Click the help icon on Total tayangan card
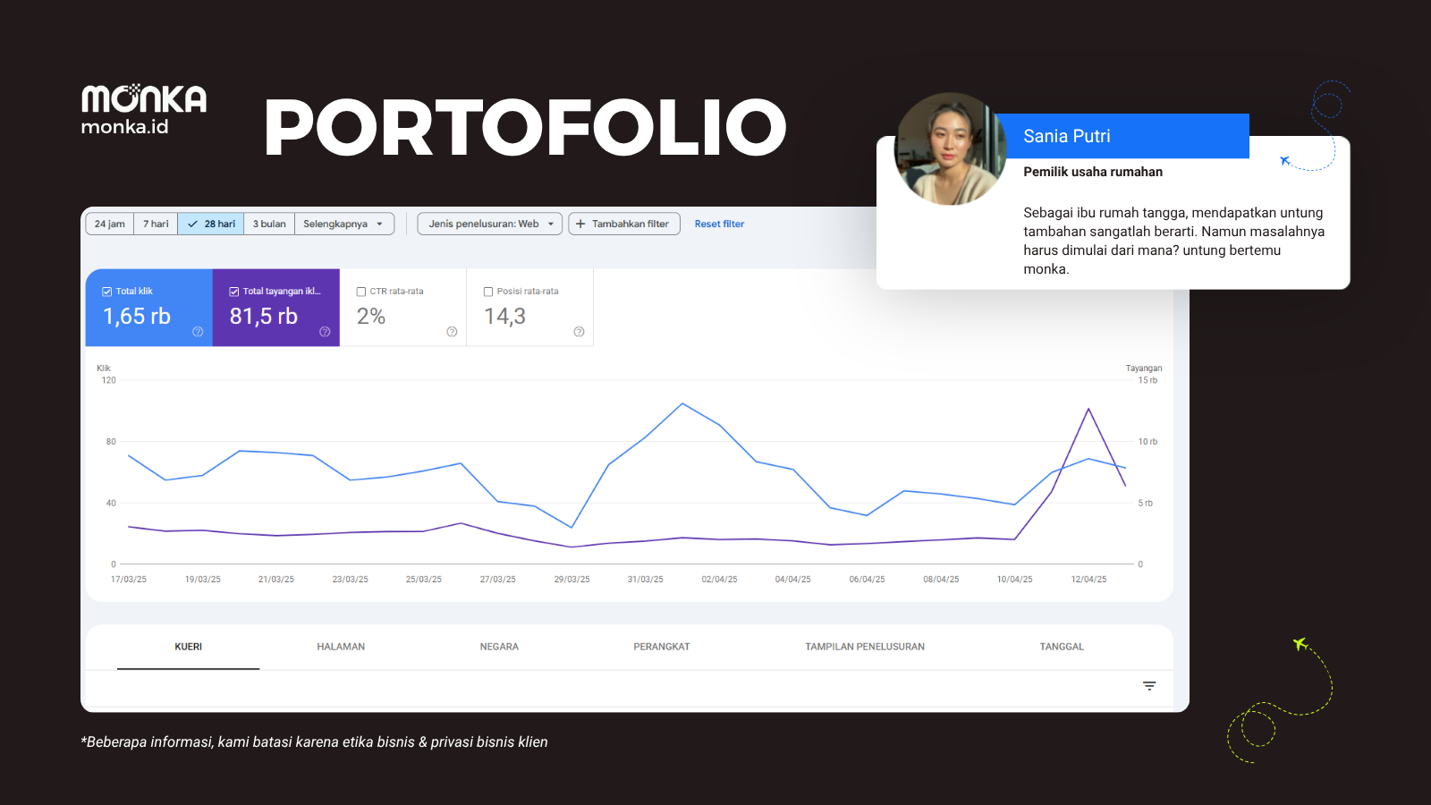 (325, 332)
